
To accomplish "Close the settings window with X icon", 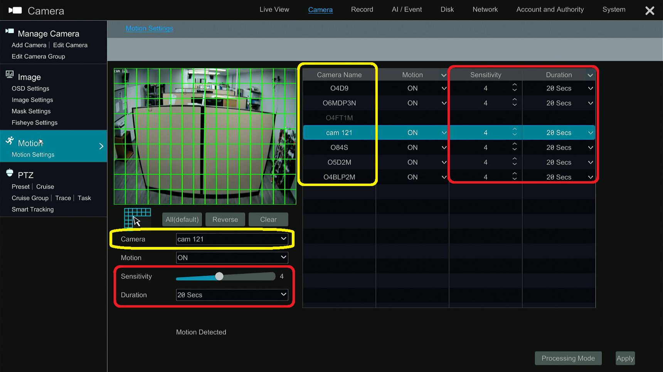I will [650, 11].
